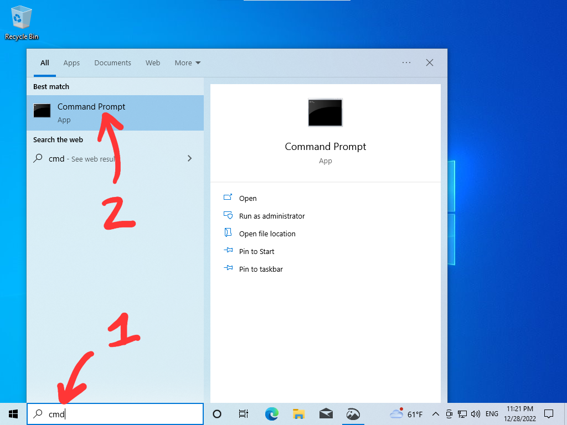Click the search box containing cmd
This screenshot has height=425, width=567.
[x=115, y=414]
